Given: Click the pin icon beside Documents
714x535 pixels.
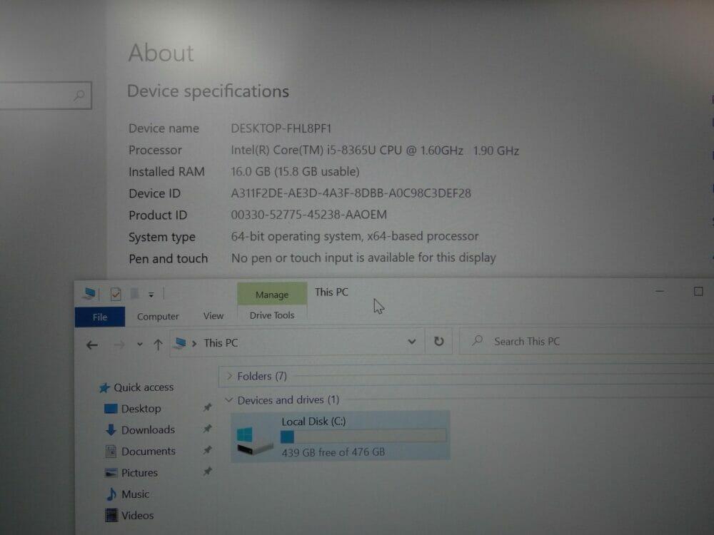Looking at the screenshot, I should click(207, 450).
